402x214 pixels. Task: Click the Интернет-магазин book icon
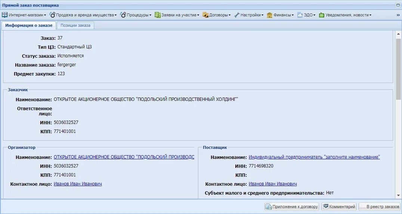[4, 15]
